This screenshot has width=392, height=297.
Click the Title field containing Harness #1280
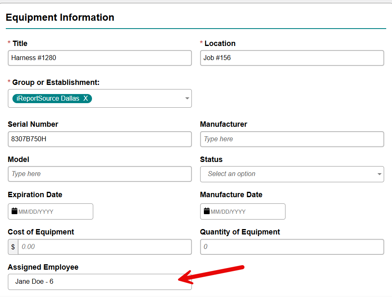click(100, 58)
